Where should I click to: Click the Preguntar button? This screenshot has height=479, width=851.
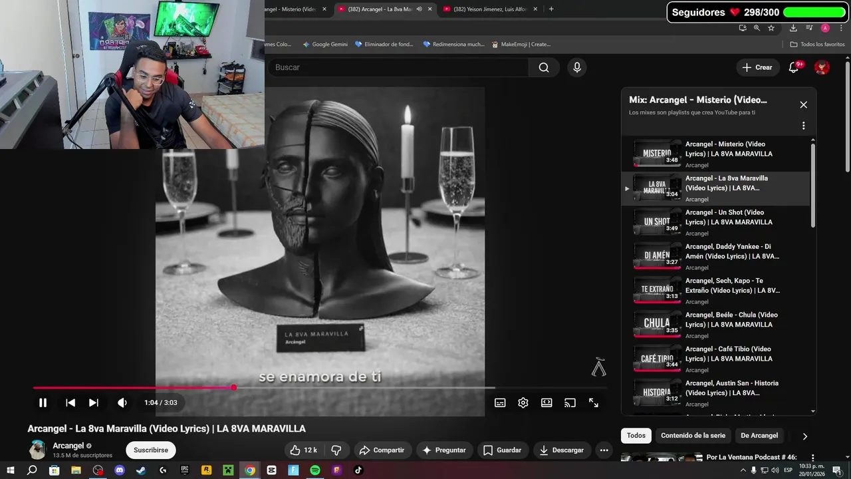click(x=445, y=450)
